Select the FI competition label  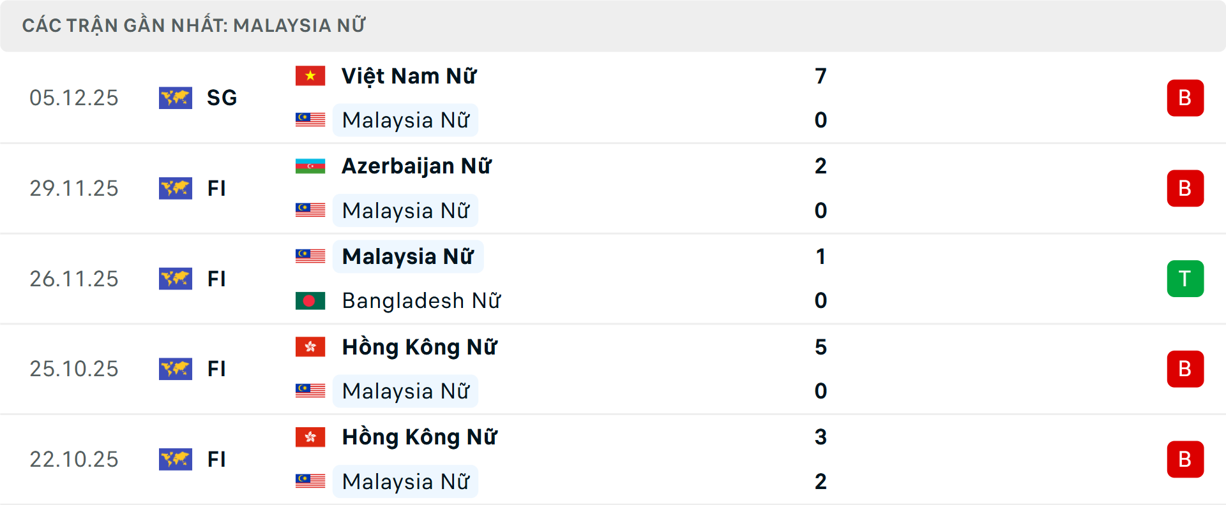pyautogui.click(x=217, y=188)
